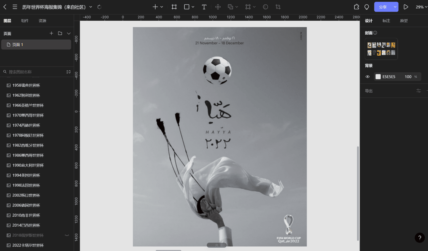428x251 pixels.
Task: Click the lightbulb tips icon
Action: point(367,7)
